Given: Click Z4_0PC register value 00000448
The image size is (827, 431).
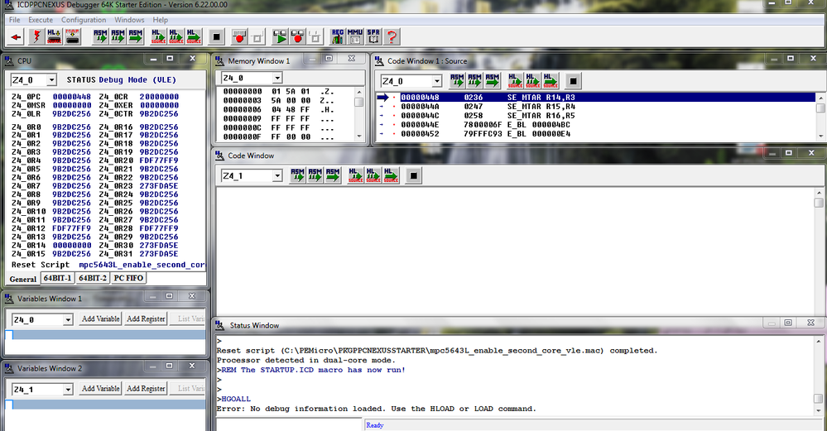Looking at the screenshot, I should [x=72, y=97].
